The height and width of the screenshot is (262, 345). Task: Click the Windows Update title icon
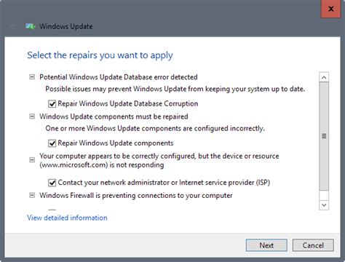(x=31, y=26)
